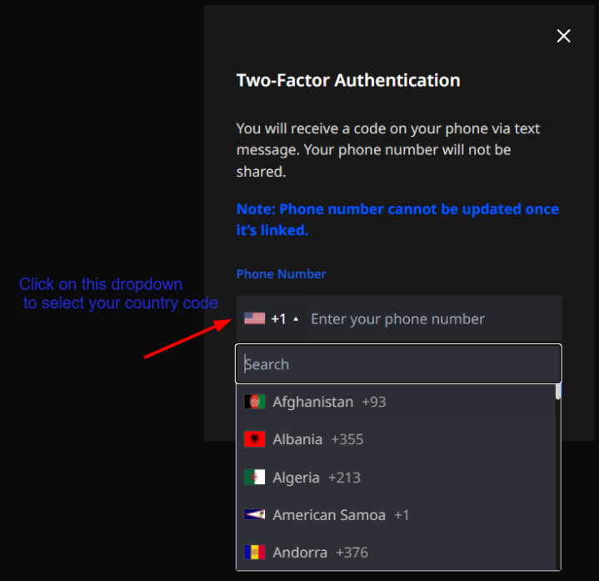The width and height of the screenshot is (599, 581).
Task: Choose Andorra from the country list
Action: [x=300, y=552]
